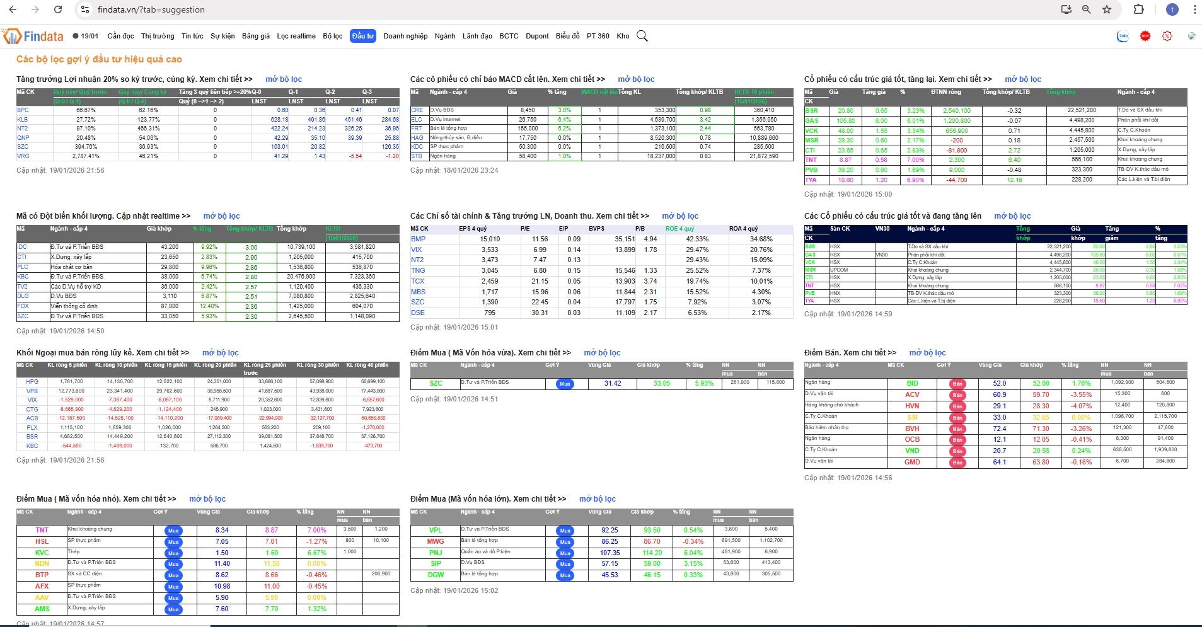The image size is (1202, 627).
Task: Open 'mở bộ lọc' for MACD cắt lên
Action: [635, 79]
